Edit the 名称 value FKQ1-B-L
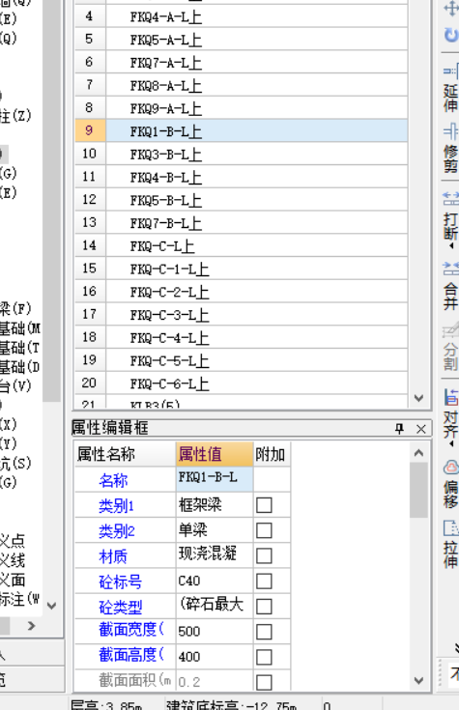The image size is (459, 710). click(x=215, y=479)
